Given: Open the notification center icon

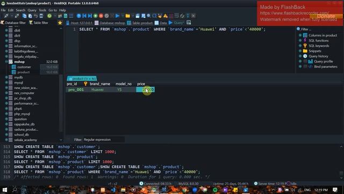Looking at the screenshot, I should [x=335, y=190].
